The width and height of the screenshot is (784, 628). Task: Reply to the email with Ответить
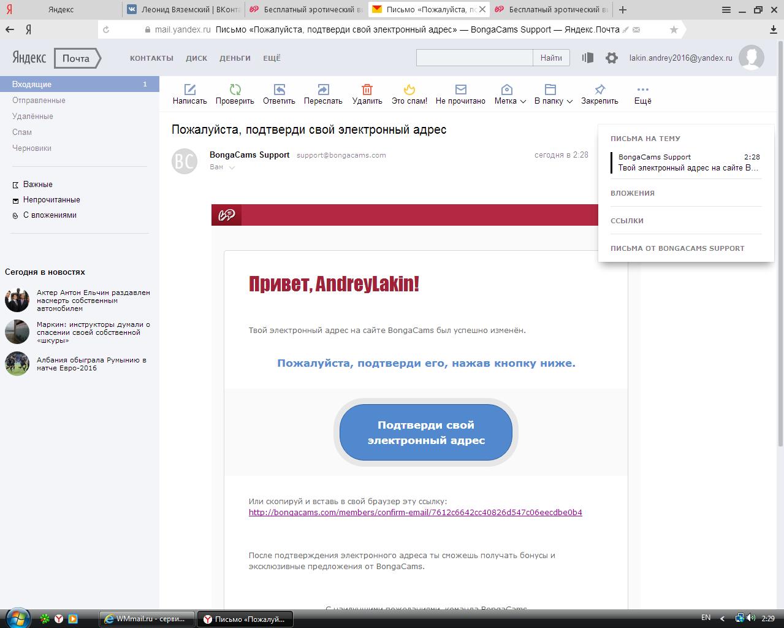(279, 94)
